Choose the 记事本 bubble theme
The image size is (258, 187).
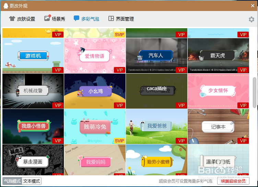(218, 126)
